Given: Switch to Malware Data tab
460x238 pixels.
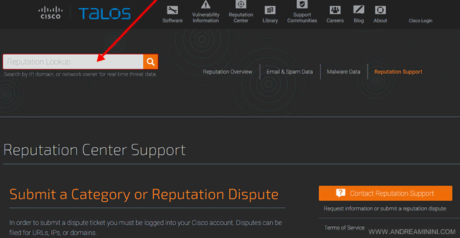Looking at the screenshot, I should (x=343, y=72).
